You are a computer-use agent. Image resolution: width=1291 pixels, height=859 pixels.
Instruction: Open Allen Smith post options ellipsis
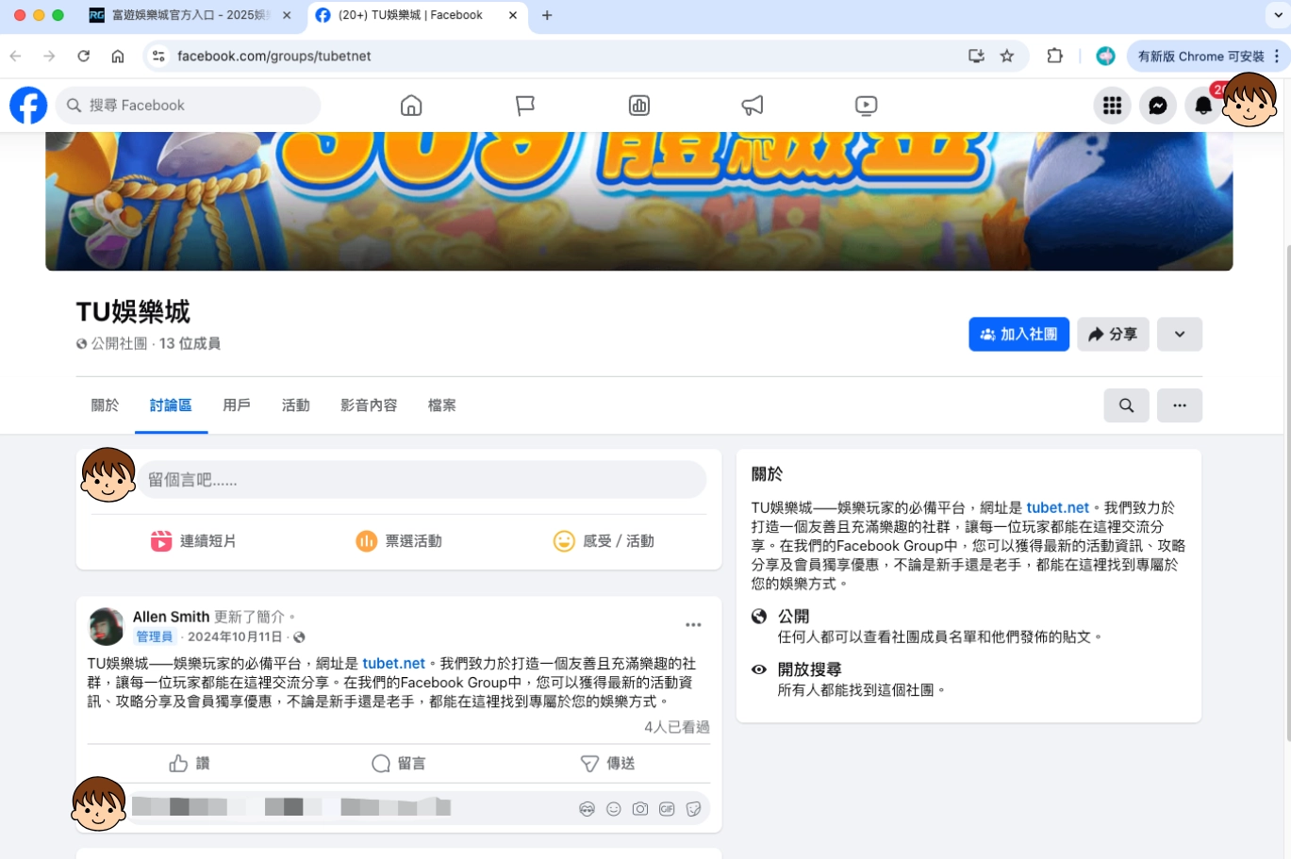(693, 625)
